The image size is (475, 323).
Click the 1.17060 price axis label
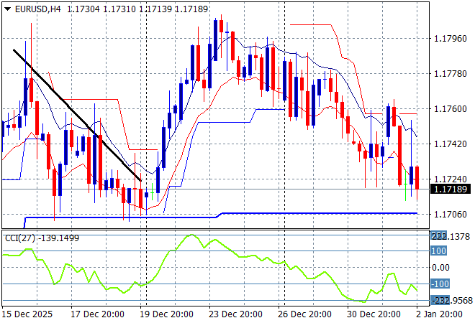[x=451, y=214]
